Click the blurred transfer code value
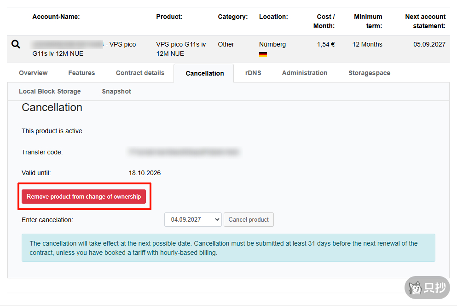This screenshot has height=306, width=457. pos(184,152)
